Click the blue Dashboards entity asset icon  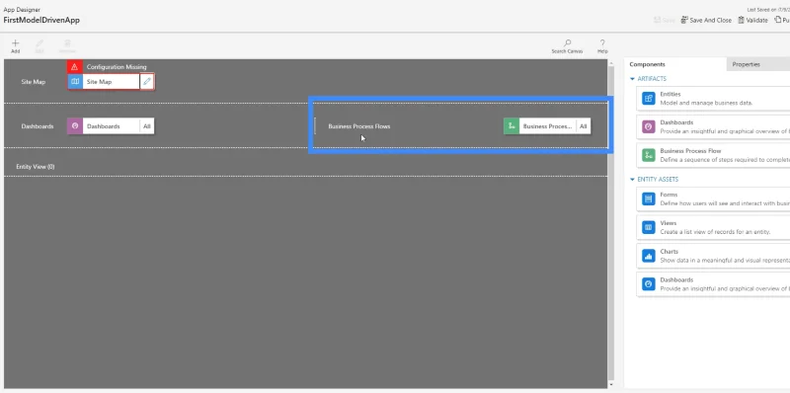coord(649,284)
